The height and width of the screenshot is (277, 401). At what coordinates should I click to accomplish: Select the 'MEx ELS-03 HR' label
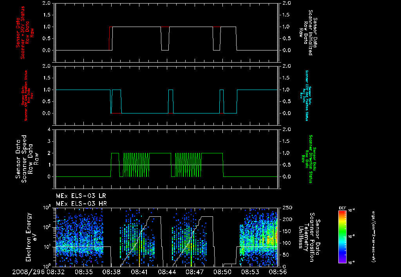[x=81, y=204]
